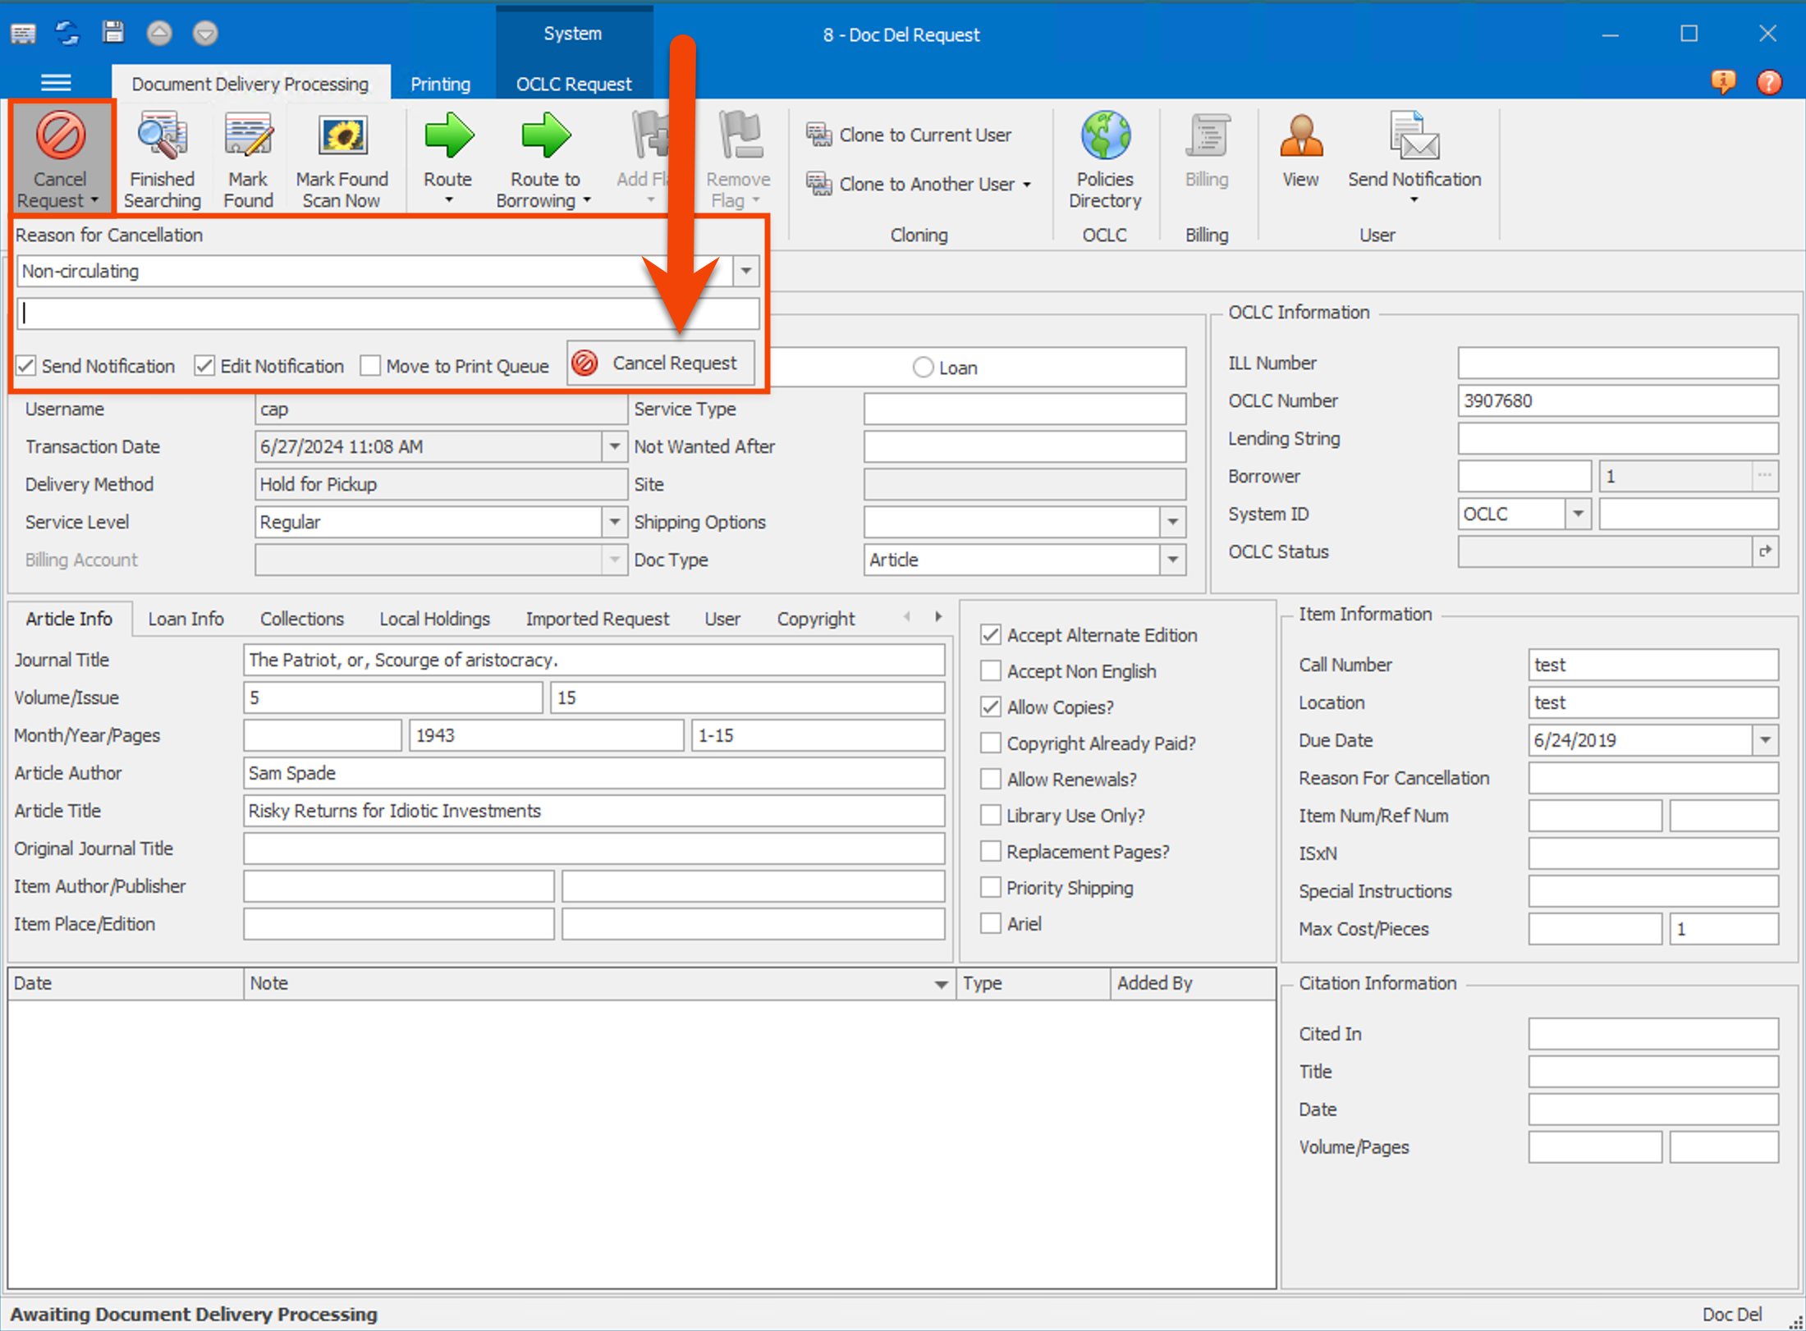1806x1331 pixels.
Task: Open the Reason for Cancellation dropdown
Action: pos(745,271)
